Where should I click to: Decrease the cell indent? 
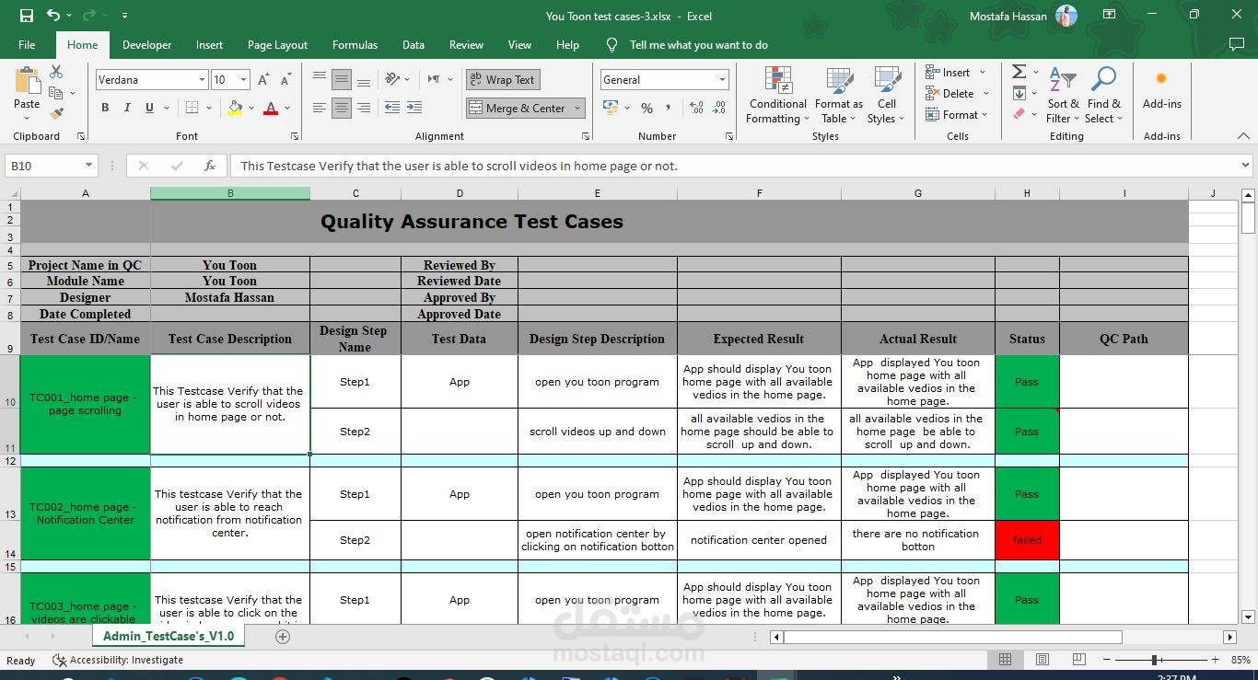[391, 108]
